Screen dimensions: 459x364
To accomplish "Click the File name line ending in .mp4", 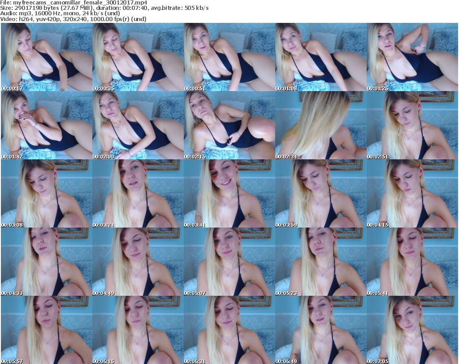I will tap(74, 3).
